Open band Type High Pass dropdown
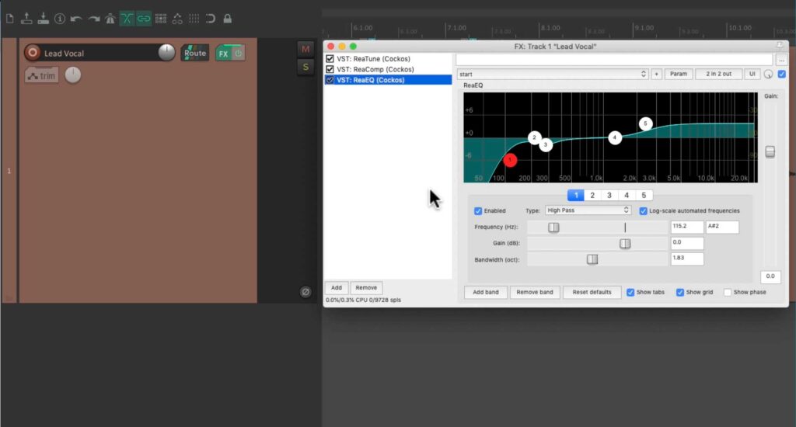The image size is (796, 427). pos(588,210)
